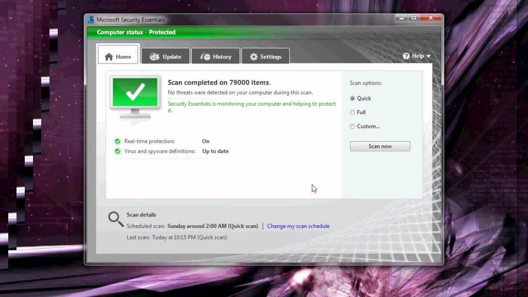The height and width of the screenshot is (297, 528).
Task: Click the 'Scan options:' label
Action: 365,83
